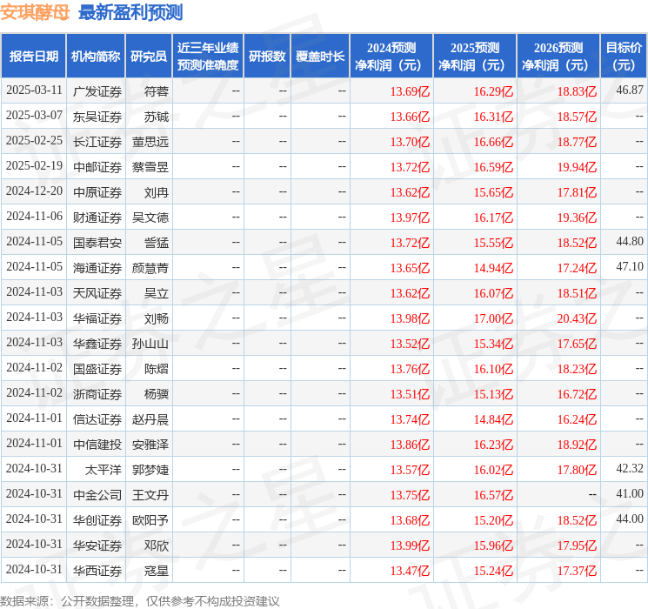Select the 华安证券 institution cell
Image resolution: width=648 pixels, height=609 pixels.
(x=97, y=545)
